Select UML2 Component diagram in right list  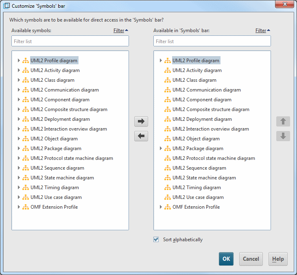[202, 100]
